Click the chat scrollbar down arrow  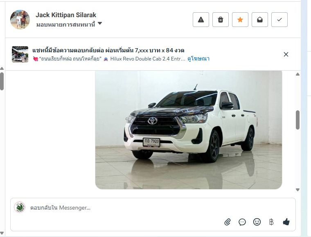(x=297, y=190)
